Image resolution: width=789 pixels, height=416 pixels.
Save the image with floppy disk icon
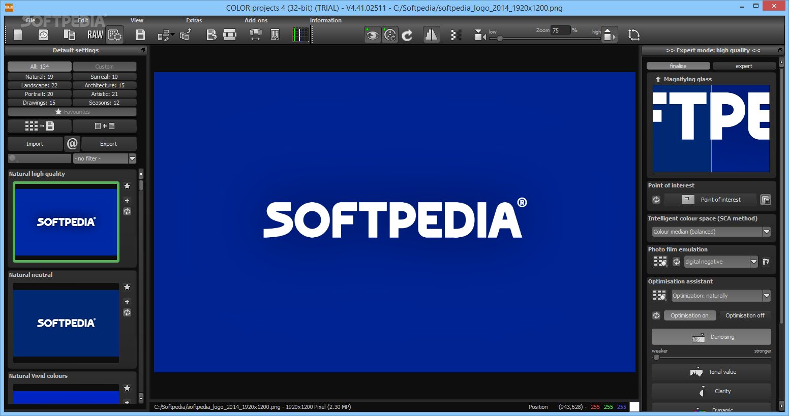click(x=141, y=35)
